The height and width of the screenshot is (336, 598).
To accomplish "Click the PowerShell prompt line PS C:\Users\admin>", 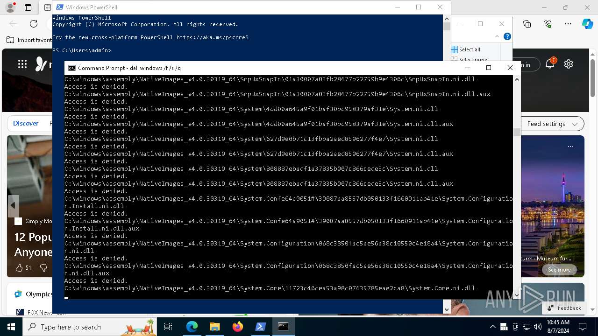I will (x=82, y=50).
